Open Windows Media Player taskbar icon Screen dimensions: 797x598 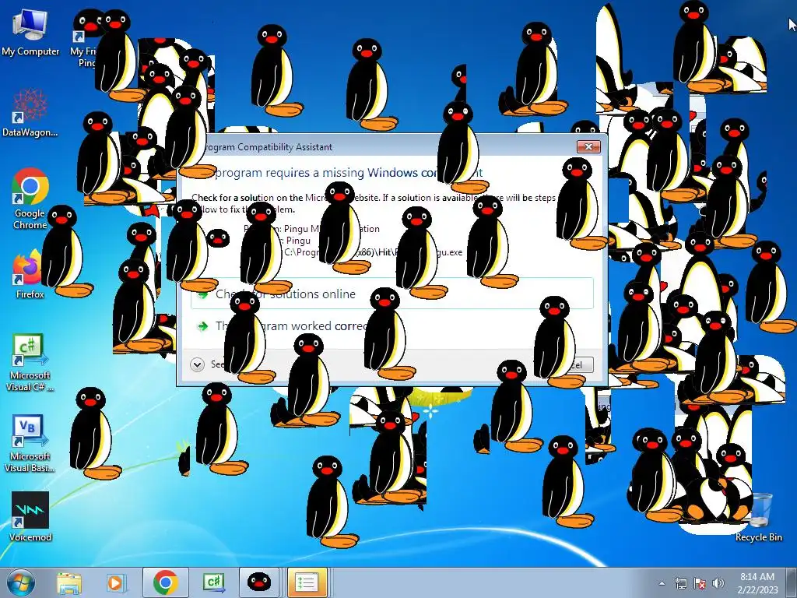click(x=115, y=582)
